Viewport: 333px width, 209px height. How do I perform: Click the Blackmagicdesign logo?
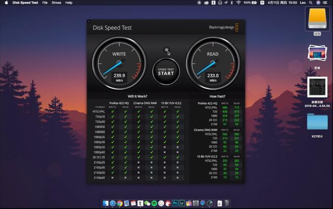(224, 28)
